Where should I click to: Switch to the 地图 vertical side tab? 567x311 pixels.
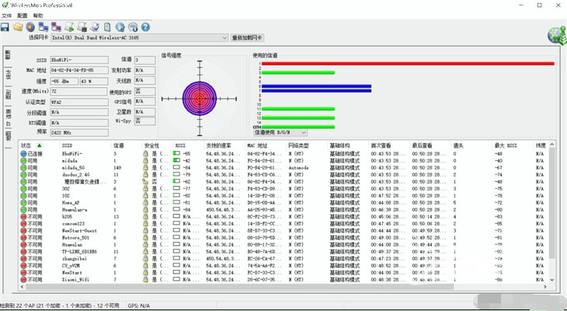pyautogui.click(x=8, y=135)
